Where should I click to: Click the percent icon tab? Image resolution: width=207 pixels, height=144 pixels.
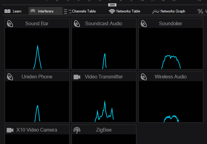[200, 11]
